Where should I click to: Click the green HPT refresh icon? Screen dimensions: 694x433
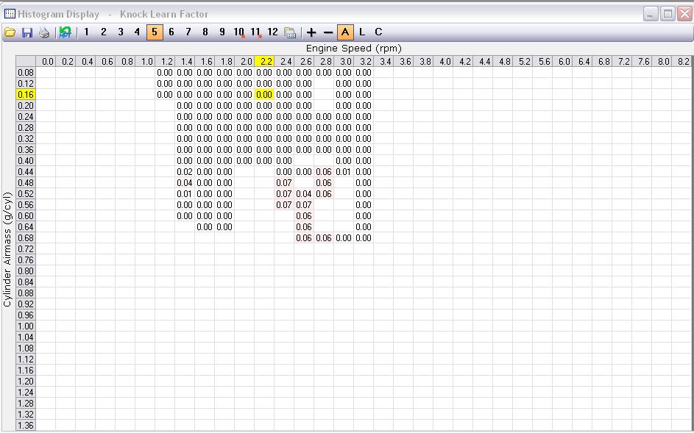coord(65,32)
